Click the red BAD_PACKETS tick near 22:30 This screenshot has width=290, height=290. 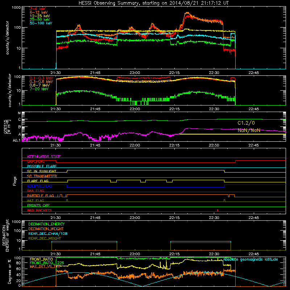[217, 210]
